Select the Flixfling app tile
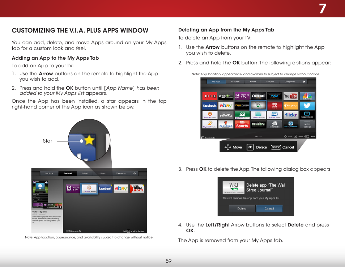The width and height of the screenshot is (345, 267). tap(242, 105)
